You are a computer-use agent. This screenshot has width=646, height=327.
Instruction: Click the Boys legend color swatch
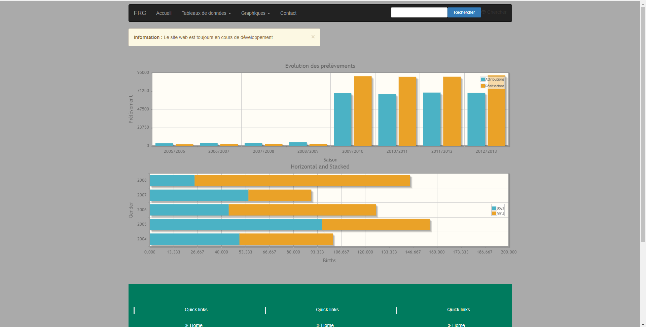(494, 208)
